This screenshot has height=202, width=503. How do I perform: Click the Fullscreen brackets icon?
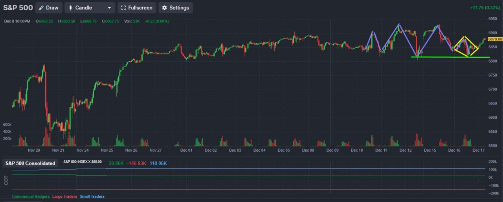click(123, 8)
